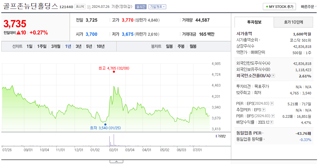Click the 배당수익률 value 4.47%
The height and width of the screenshot is (164, 318).
[306, 123]
